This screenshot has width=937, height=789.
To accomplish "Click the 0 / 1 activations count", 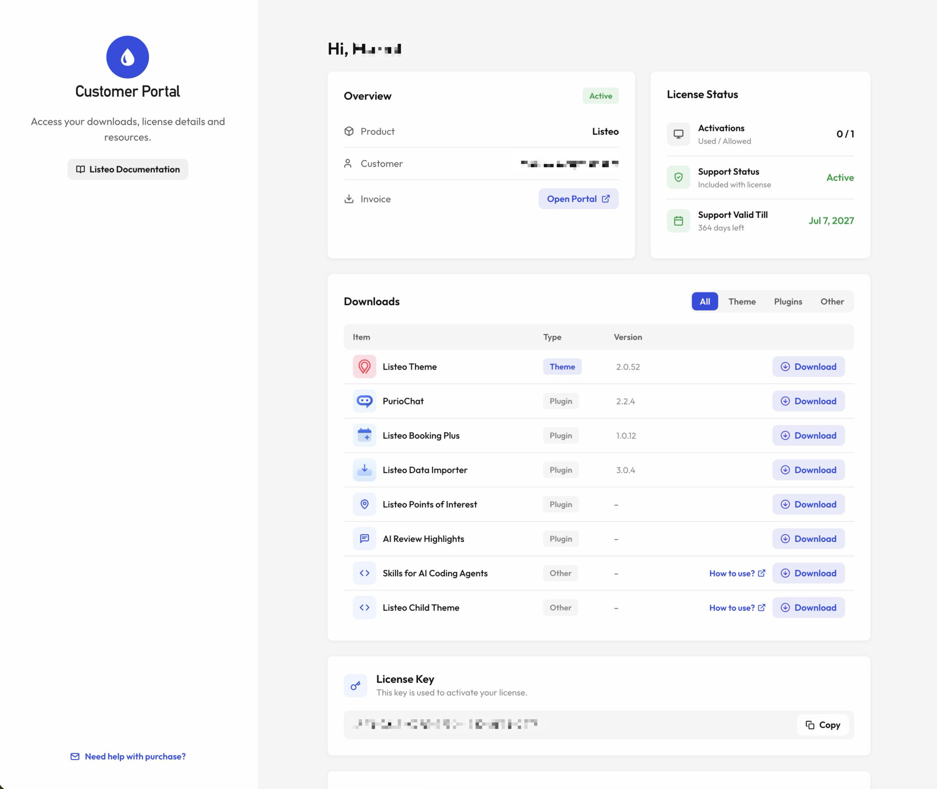I will [845, 134].
